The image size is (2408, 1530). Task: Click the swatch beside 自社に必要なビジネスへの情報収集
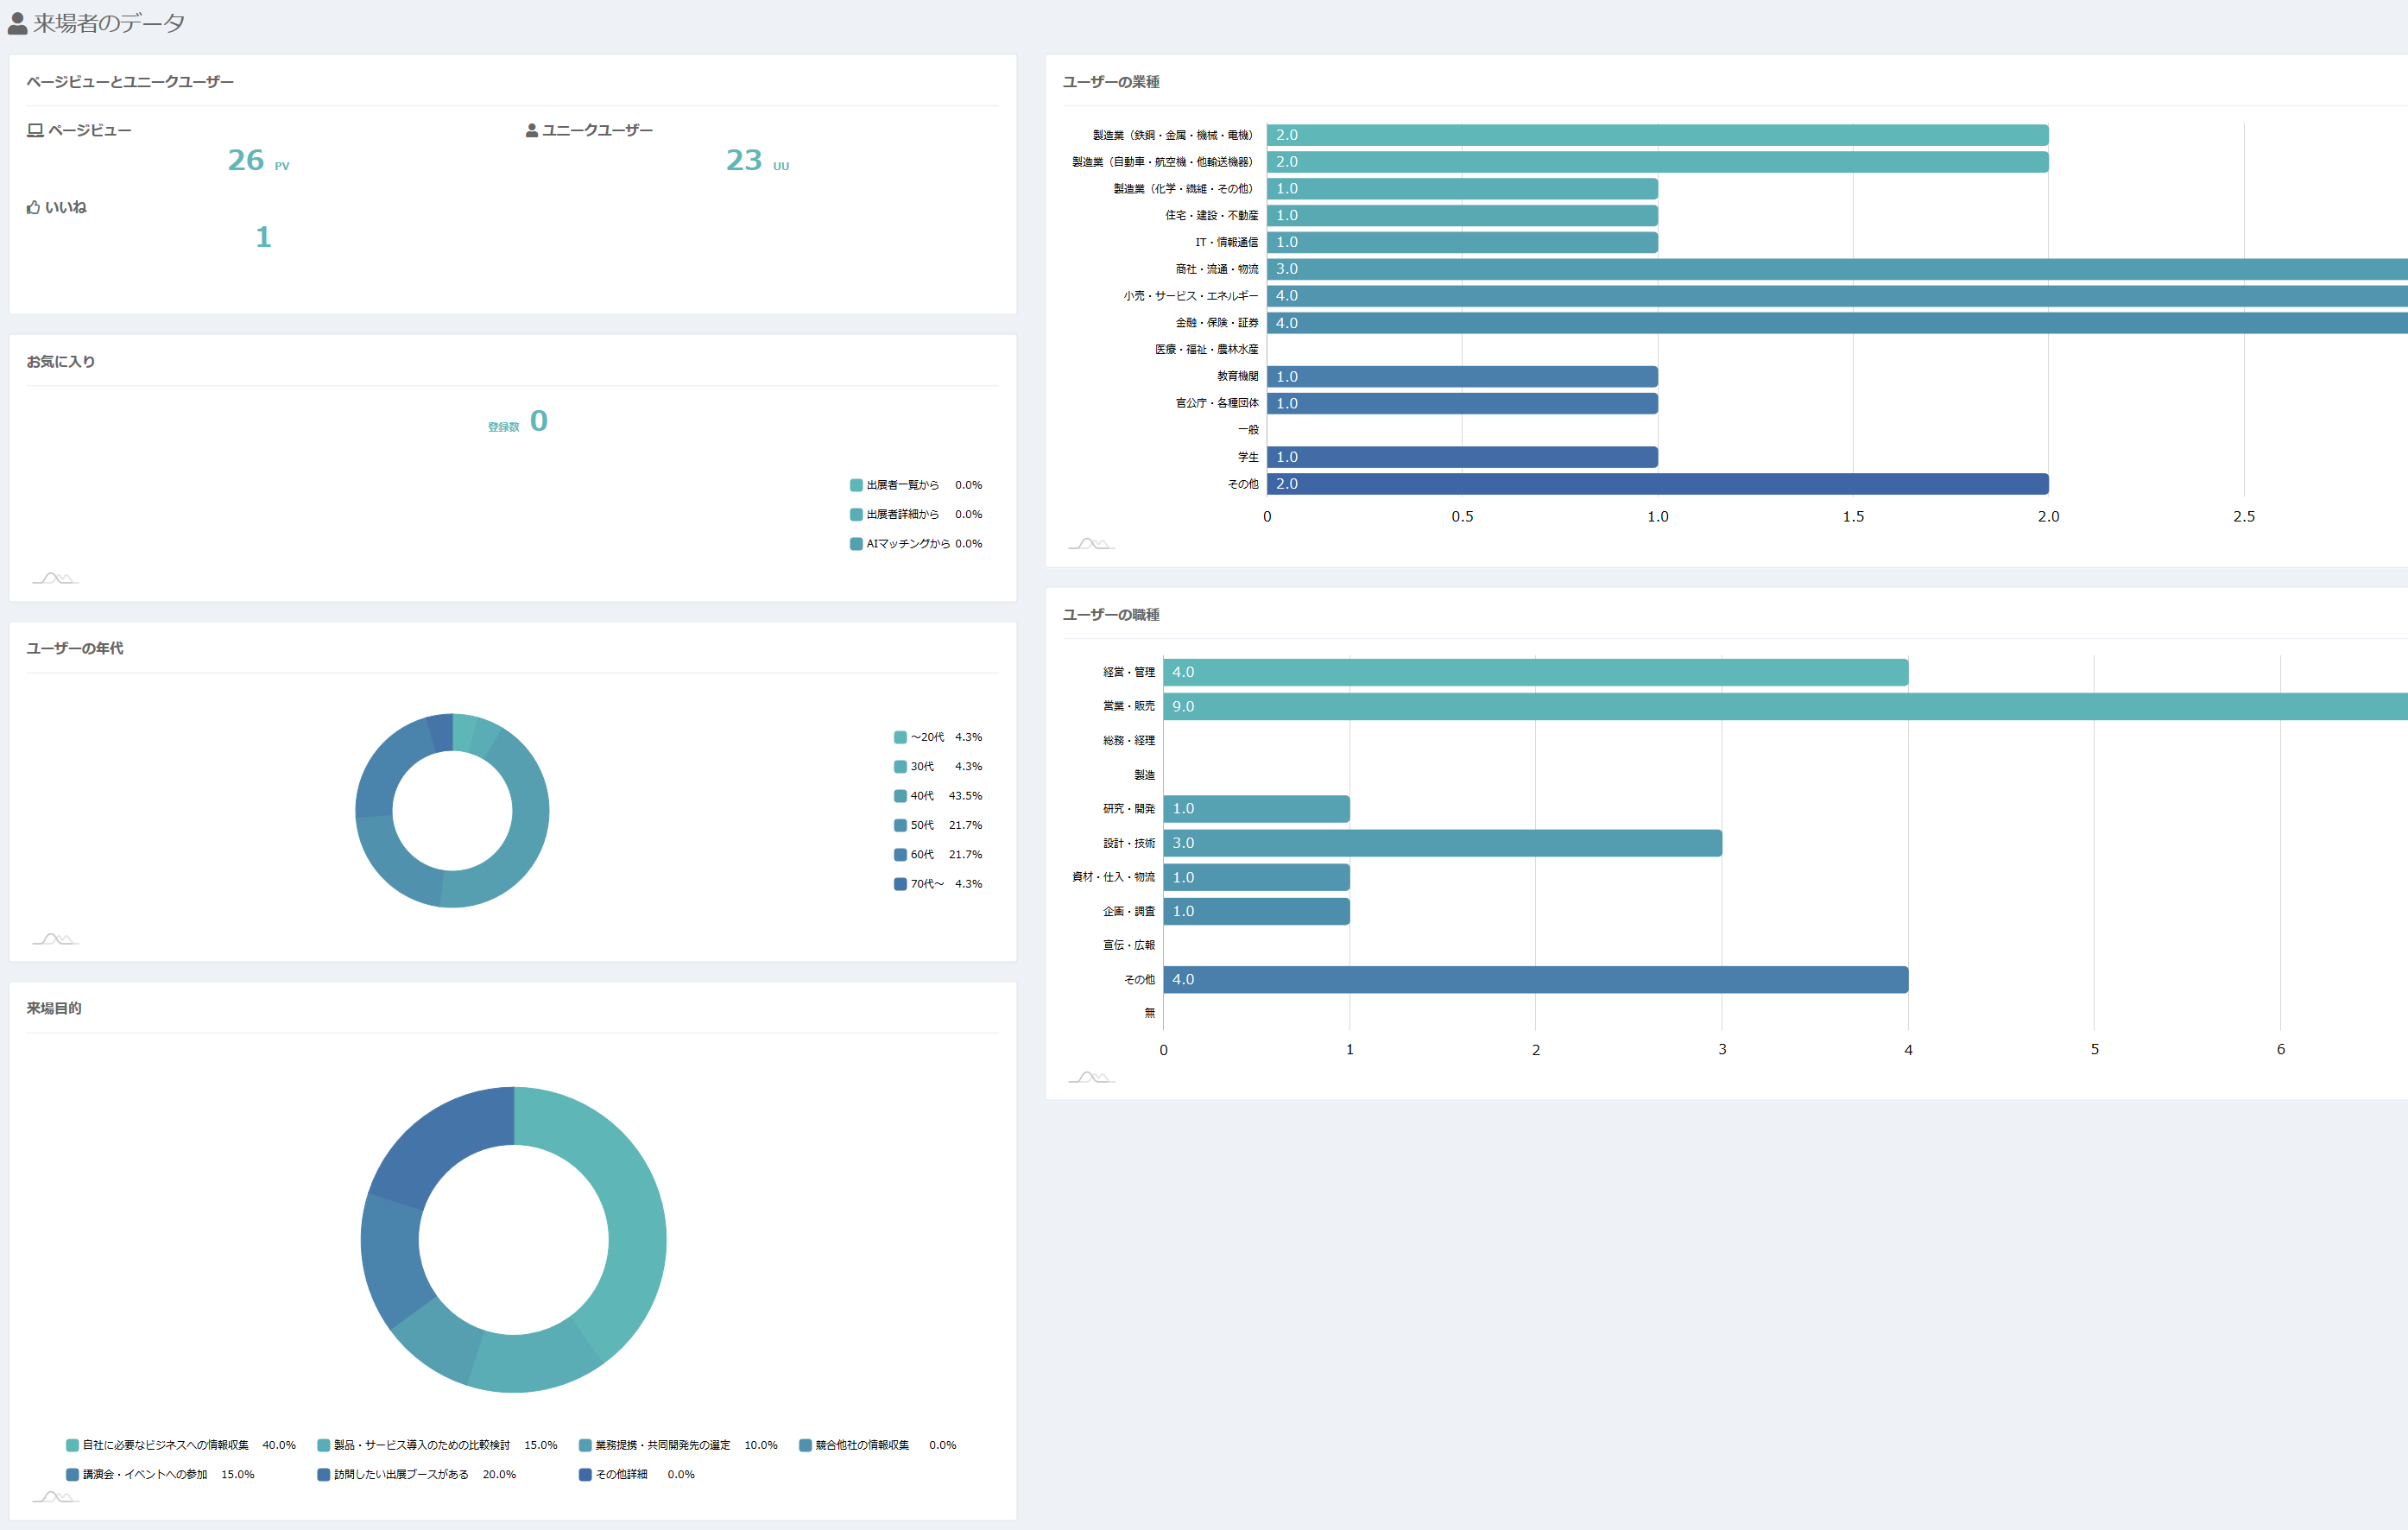point(72,1445)
